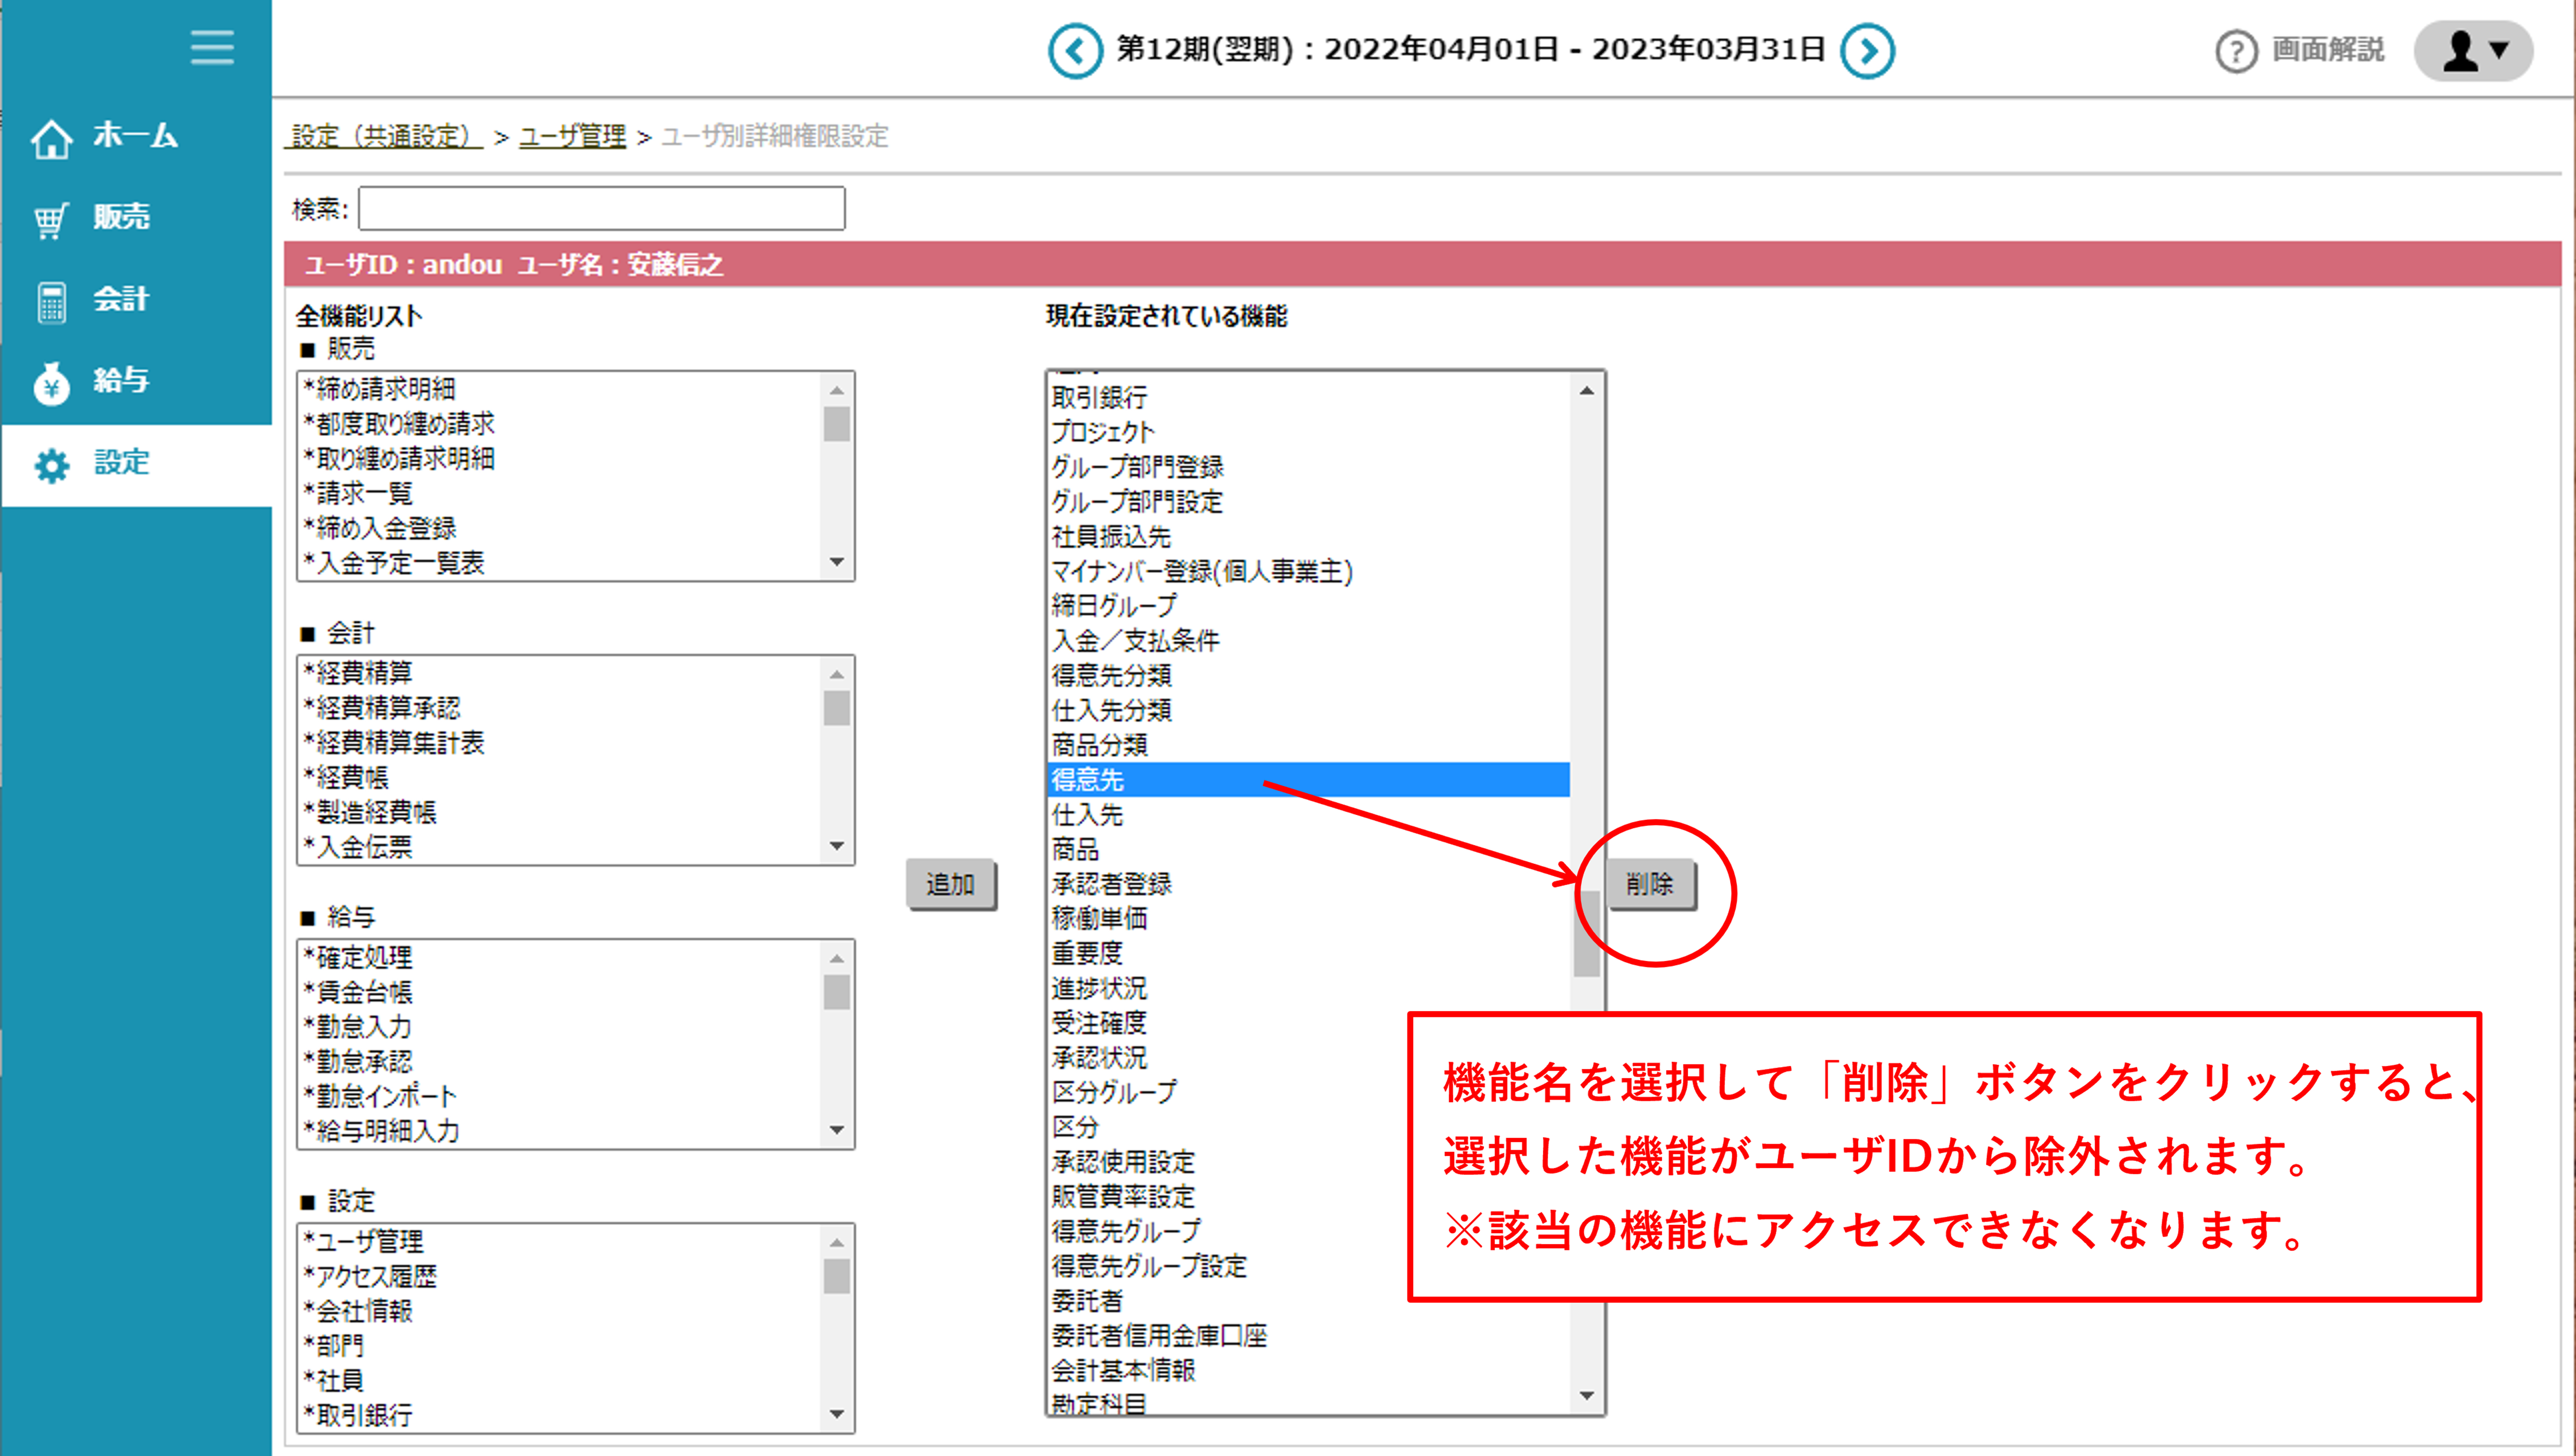Select *賃金台帳 item

tap(560, 992)
